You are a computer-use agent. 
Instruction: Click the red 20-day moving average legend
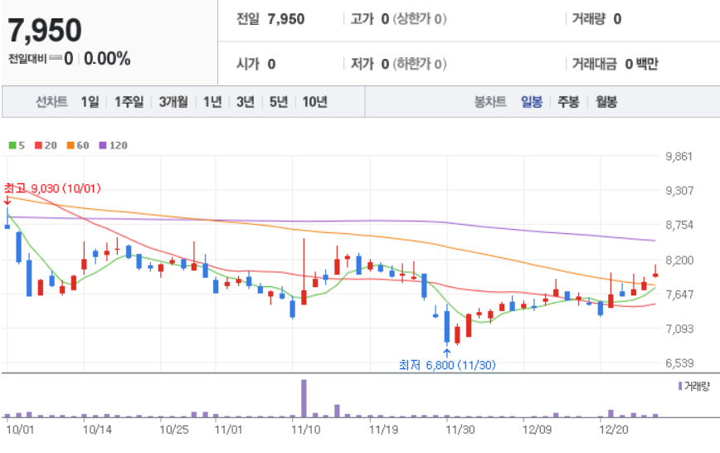[x=46, y=146]
